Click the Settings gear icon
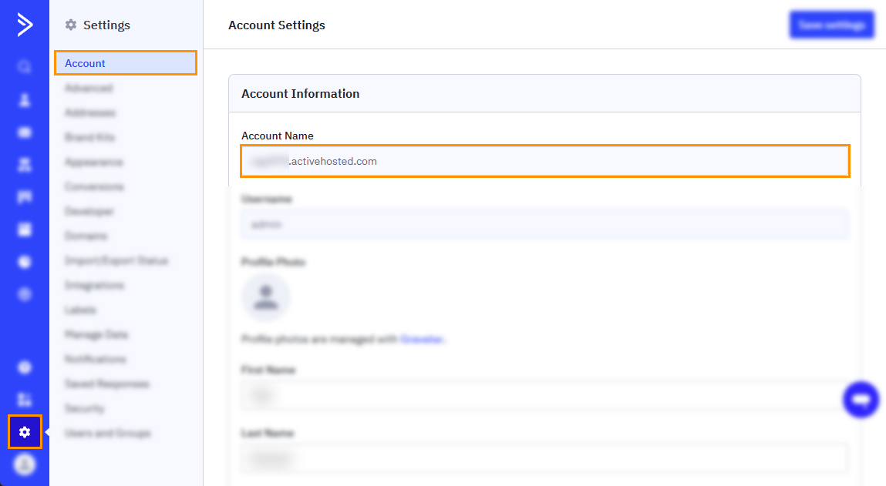Viewport: 886px width, 486px height. pos(24,432)
